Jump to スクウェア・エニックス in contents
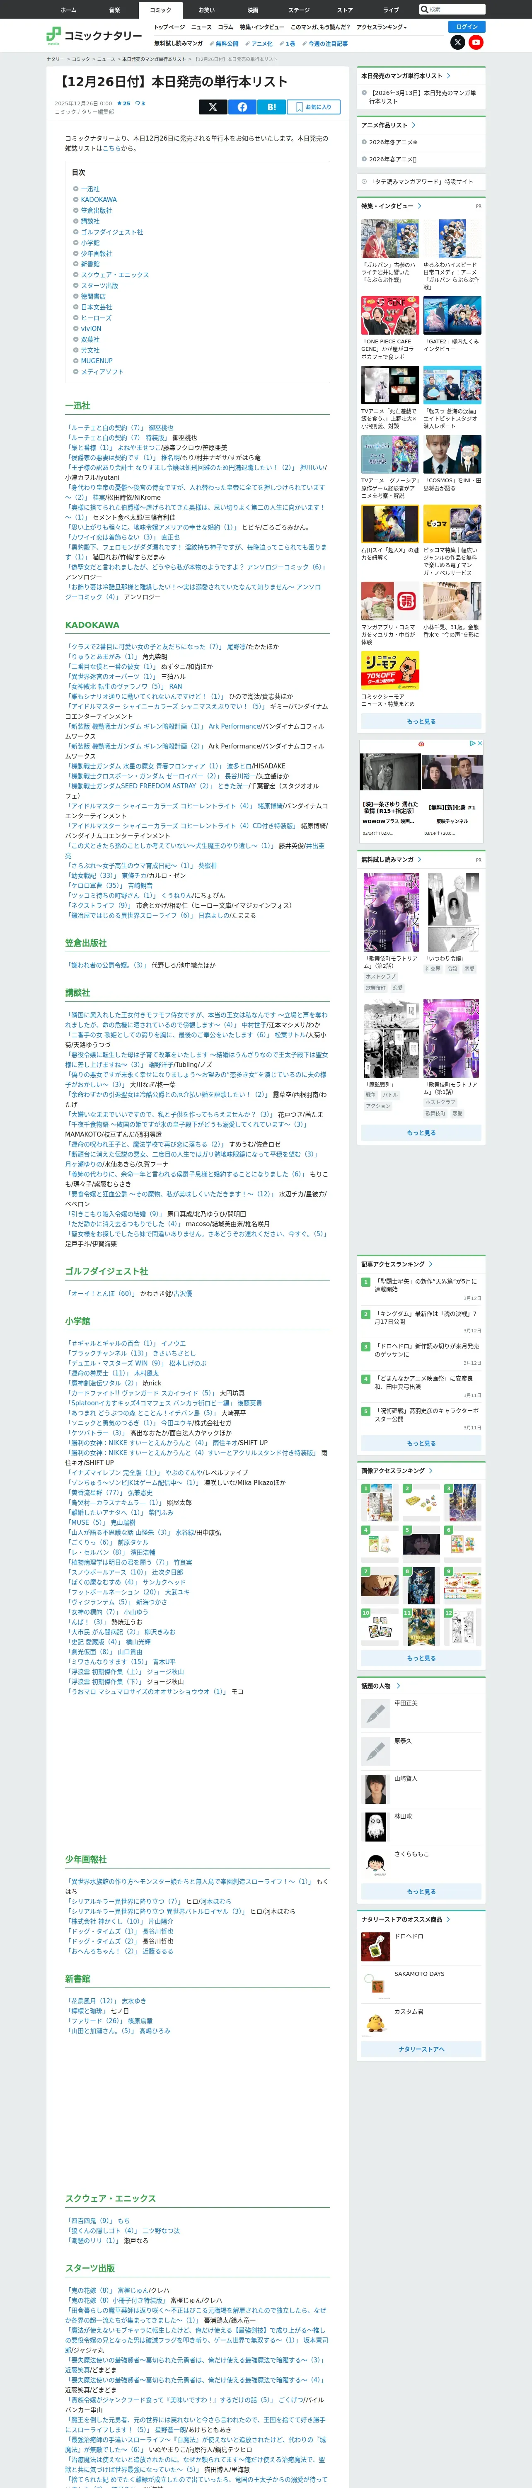The height and width of the screenshot is (2488, 532). pos(115,275)
